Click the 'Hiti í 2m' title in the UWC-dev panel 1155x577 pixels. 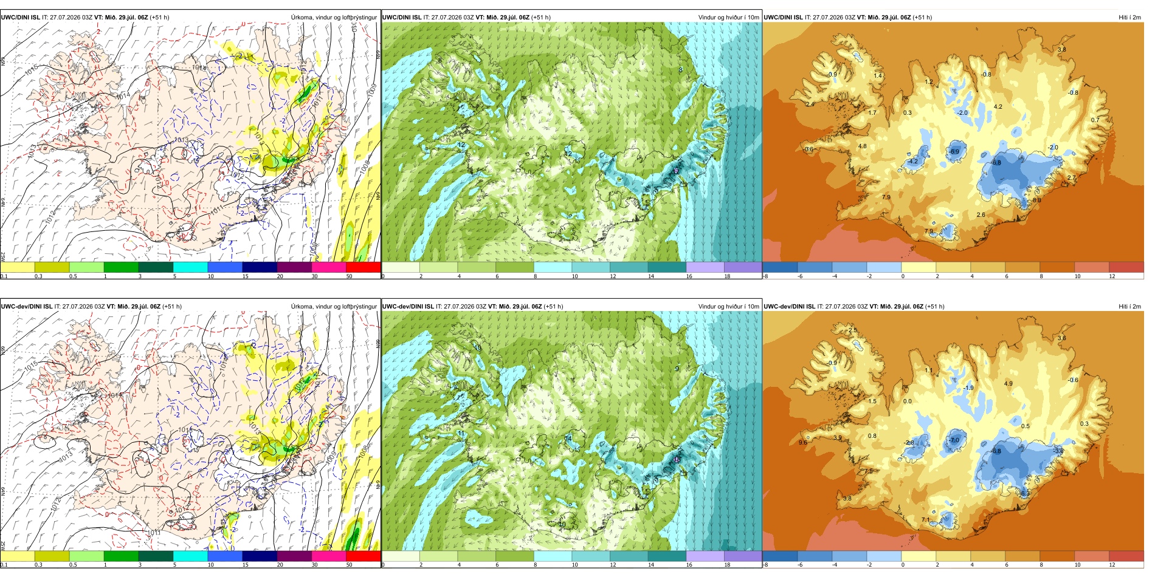[1129, 307]
